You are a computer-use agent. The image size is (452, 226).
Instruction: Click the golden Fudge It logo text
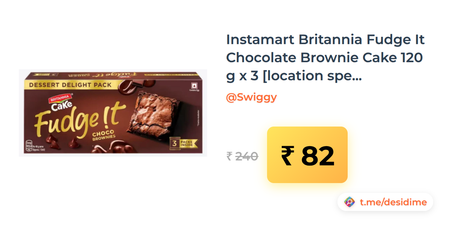point(80,119)
